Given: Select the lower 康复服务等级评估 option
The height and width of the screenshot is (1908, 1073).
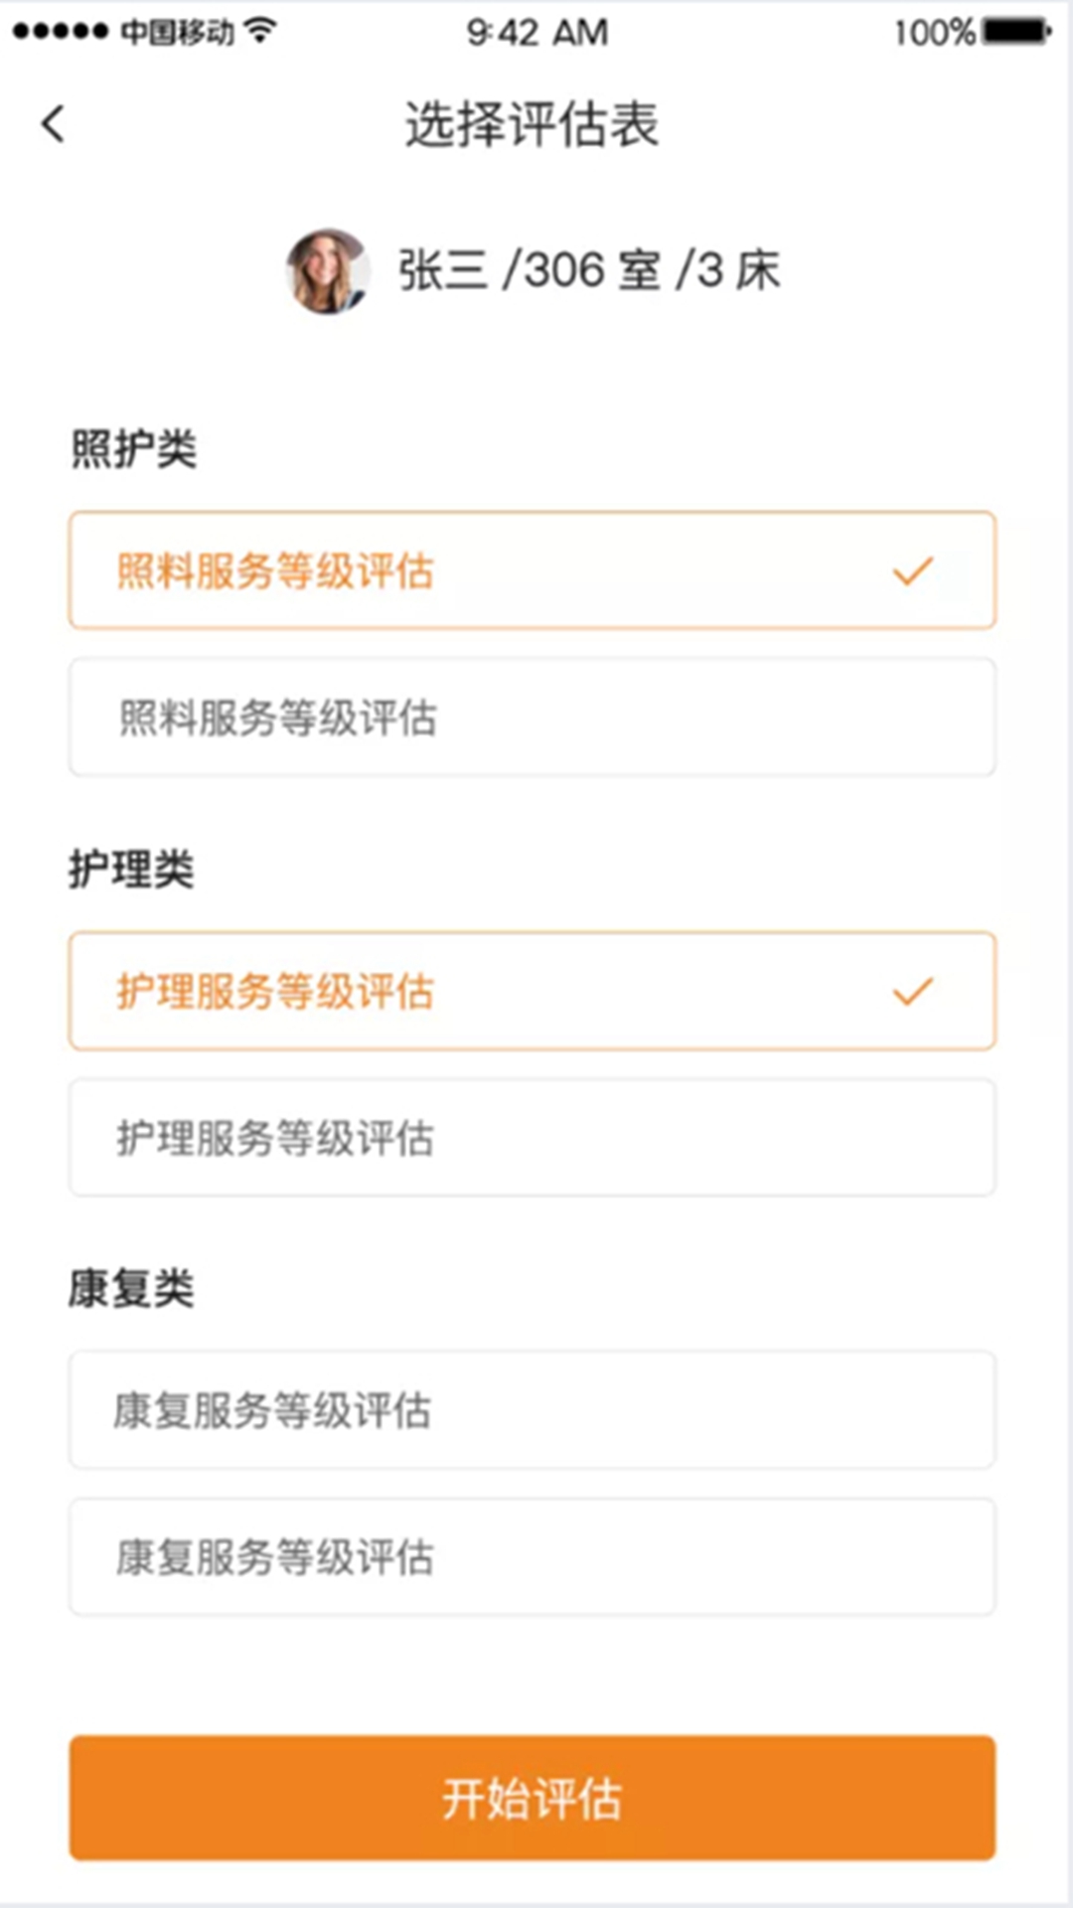Looking at the screenshot, I should (x=532, y=1556).
